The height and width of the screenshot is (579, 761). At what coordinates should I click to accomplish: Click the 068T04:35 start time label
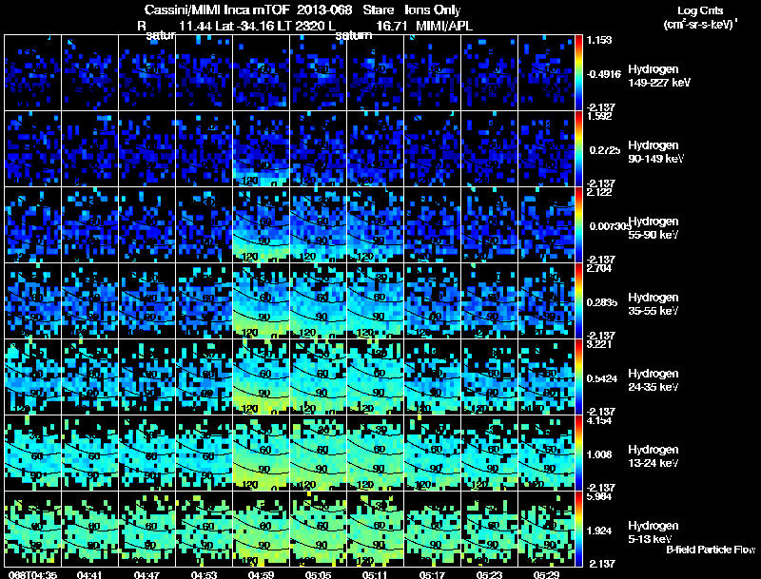coord(33,575)
